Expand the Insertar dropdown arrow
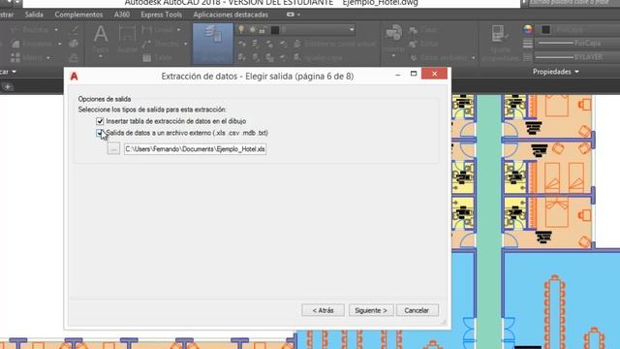The image size is (620, 349). click(393, 56)
